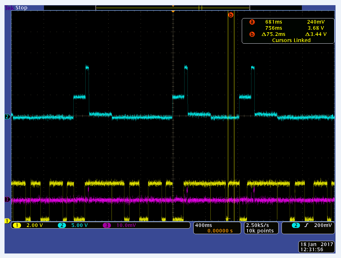Viewport: 341px width, 258px height.
Task: Click channel 2 scale 5.00 V
Action: [80, 225]
